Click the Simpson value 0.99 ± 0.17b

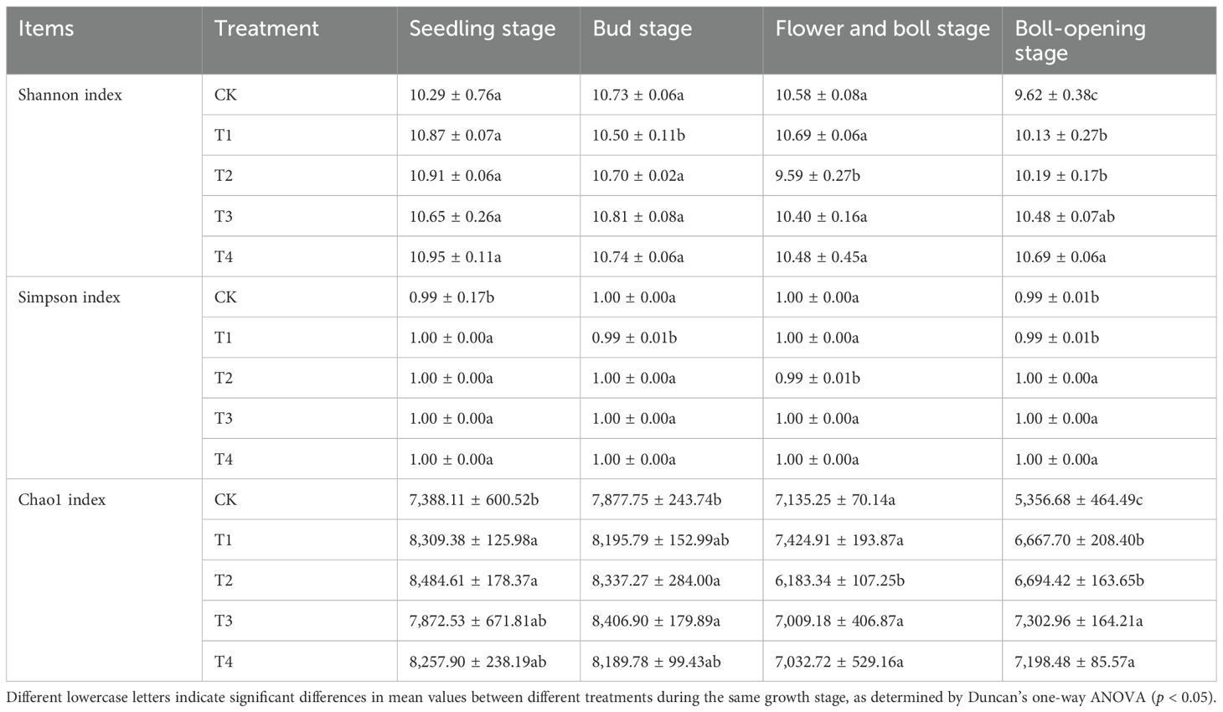tap(452, 297)
